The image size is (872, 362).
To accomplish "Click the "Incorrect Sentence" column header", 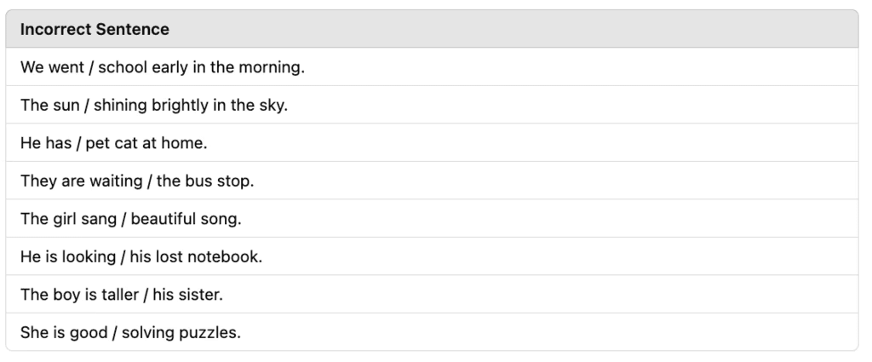I will (95, 29).
